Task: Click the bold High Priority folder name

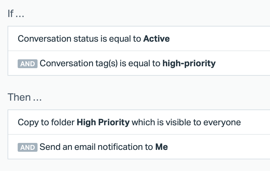Action: 103,122
